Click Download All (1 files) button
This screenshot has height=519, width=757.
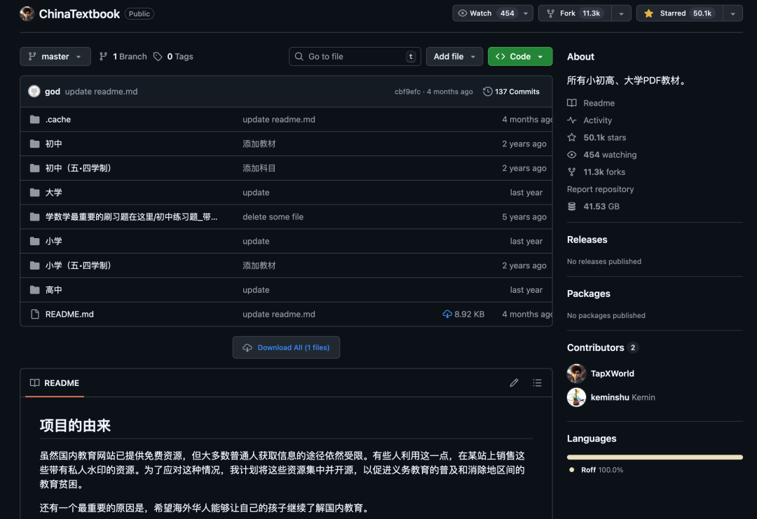point(286,347)
